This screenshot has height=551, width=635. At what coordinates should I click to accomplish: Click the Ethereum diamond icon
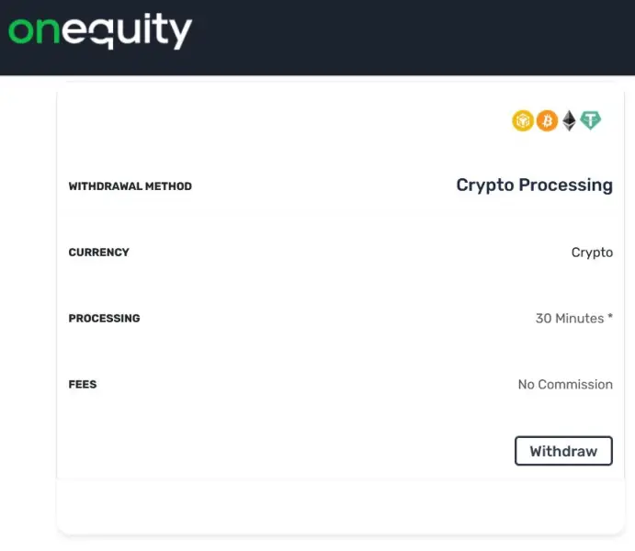[569, 120]
